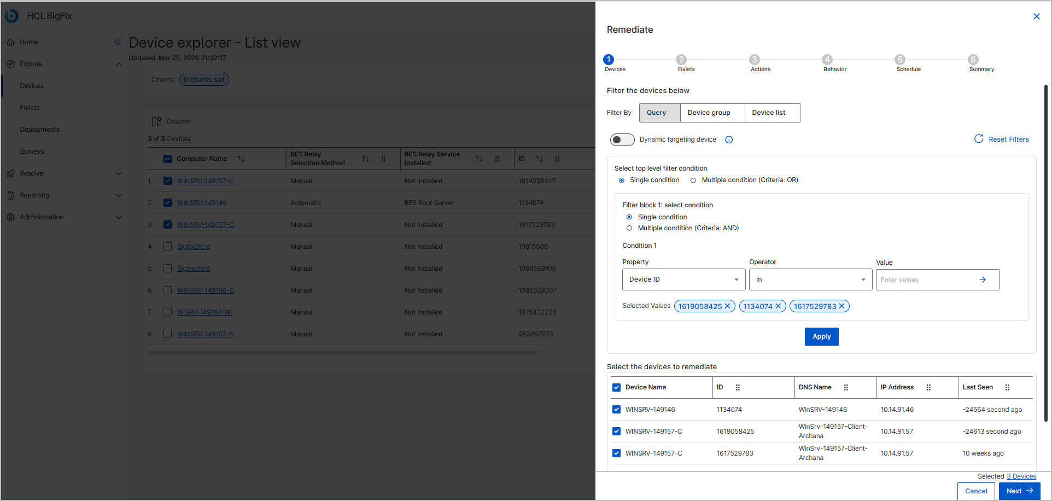
Task: Click the Reset Filters refresh icon
Action: click(979, 139)
